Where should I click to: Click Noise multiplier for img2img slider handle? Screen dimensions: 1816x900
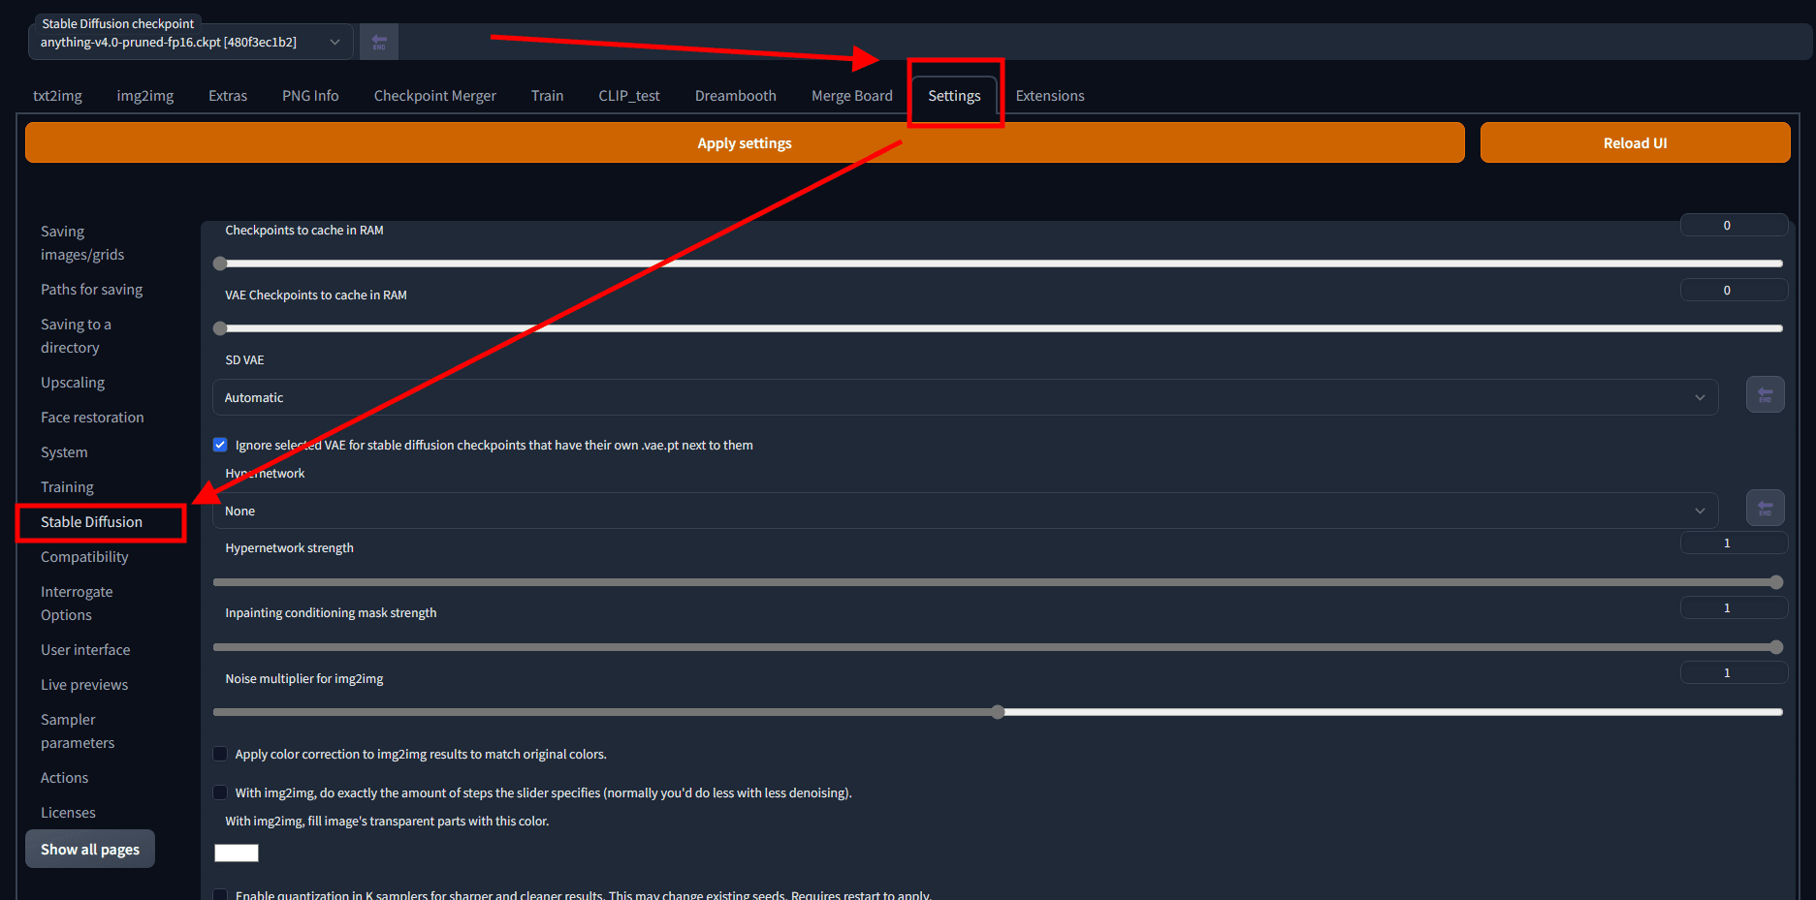[998, 712]
